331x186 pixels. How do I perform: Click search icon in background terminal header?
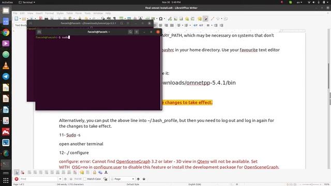coord(122,23)
